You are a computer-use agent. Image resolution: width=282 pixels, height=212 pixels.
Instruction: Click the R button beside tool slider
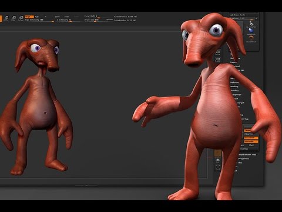pyautogui.click(x=256, y=18)
